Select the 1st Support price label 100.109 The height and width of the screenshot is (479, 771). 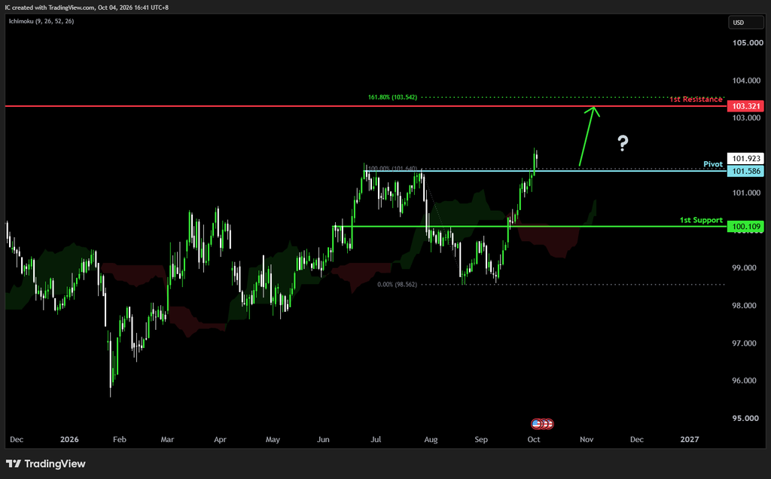(x=745, y=227)
